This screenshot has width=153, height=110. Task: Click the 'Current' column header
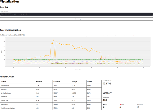point(90,82)
